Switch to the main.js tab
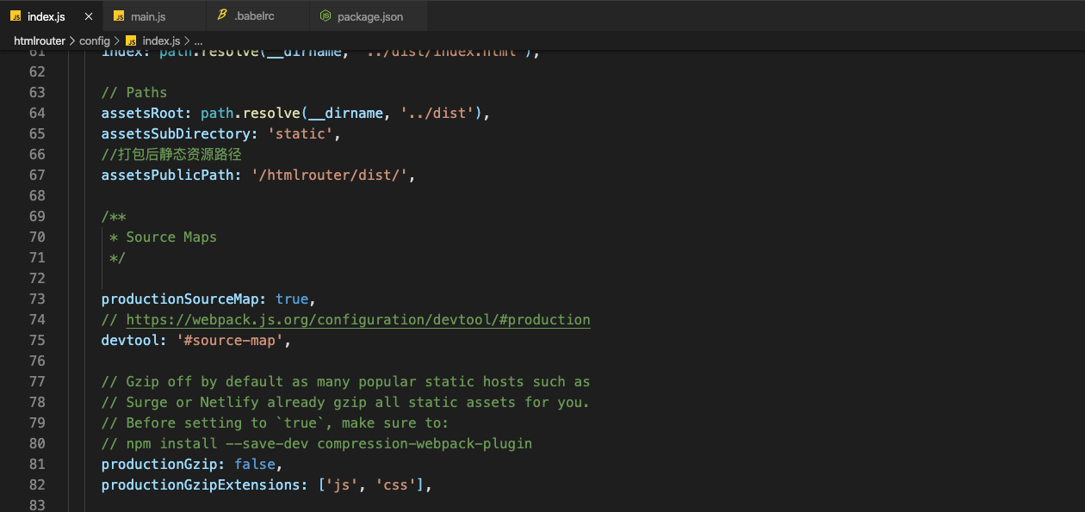 (153, 16)
